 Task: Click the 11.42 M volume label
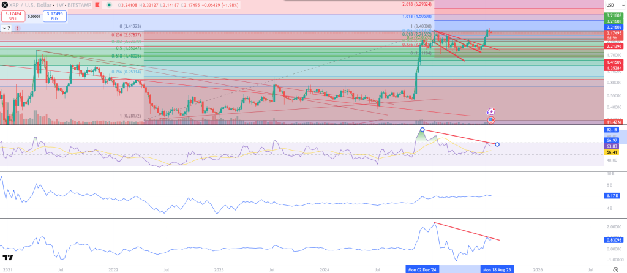point(612,122)
